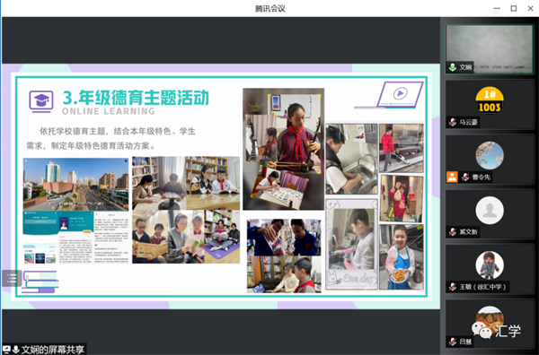Viewport: 539px width, 355px height.
Task: Click the 文娴的屏幕共享 label
Action: click(53, 350)
